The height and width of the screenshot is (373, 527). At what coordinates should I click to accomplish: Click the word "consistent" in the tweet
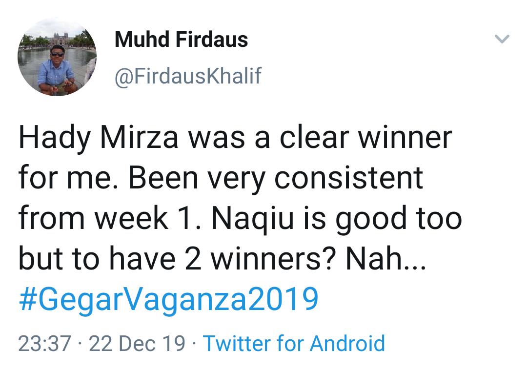348,178
